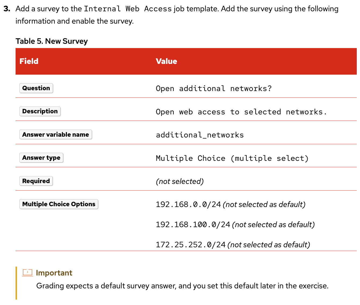Image resolution: width=360 pixels, height=305 pixels.
Task: Click the Important note icon
Action: coord(27,273)
